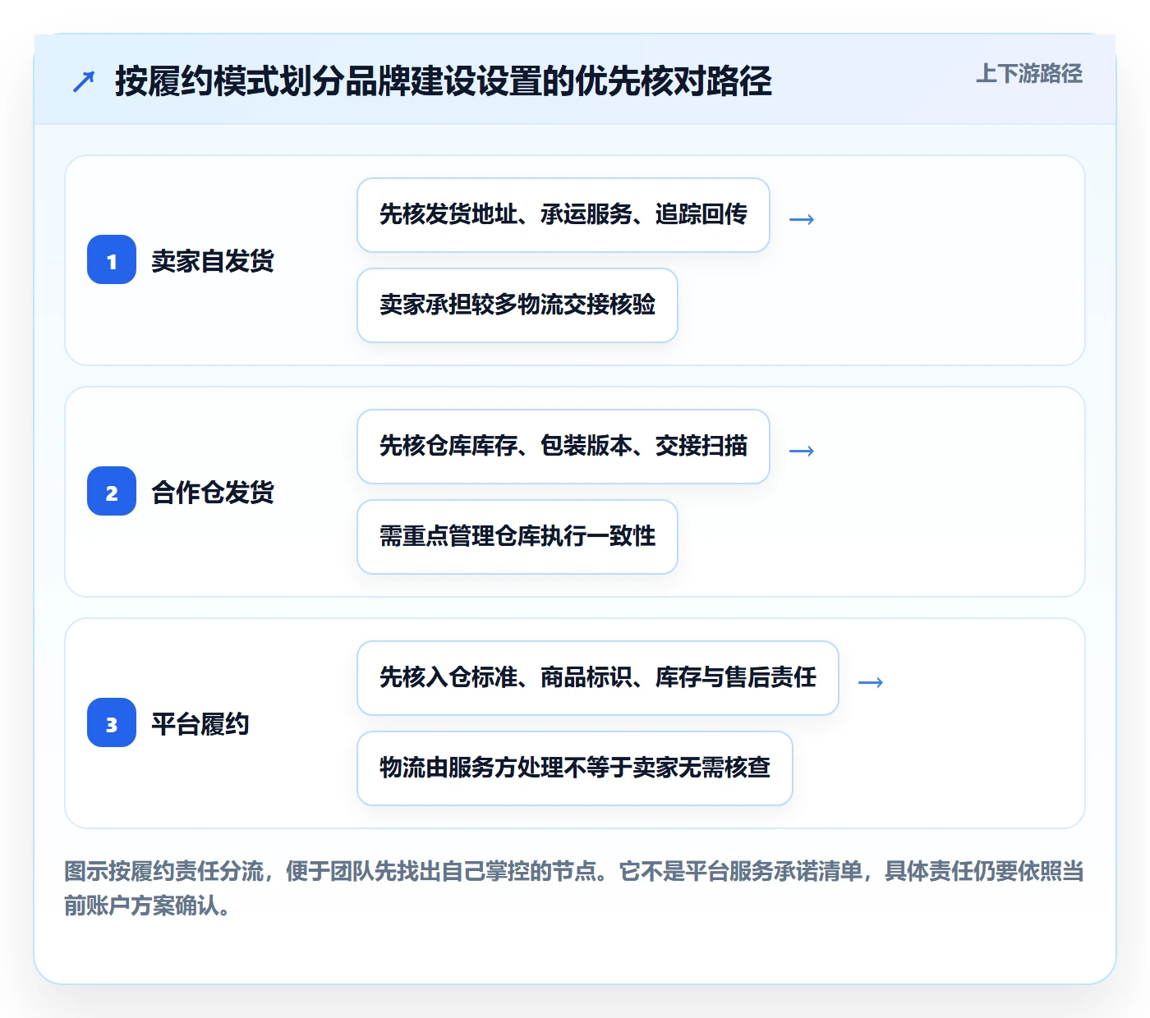Select the number 2 badge for 合作仓发货
Image resolution: width=1150 pixels, height=1018 pixels.
click(x=112, y=491)
